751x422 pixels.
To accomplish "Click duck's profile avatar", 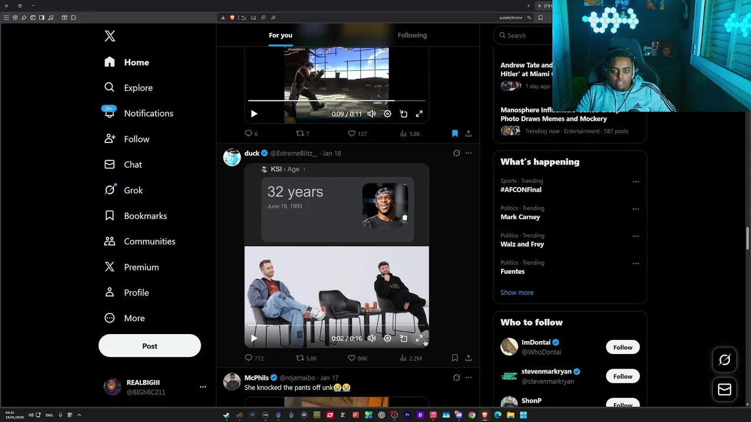I will click(232, 157).
